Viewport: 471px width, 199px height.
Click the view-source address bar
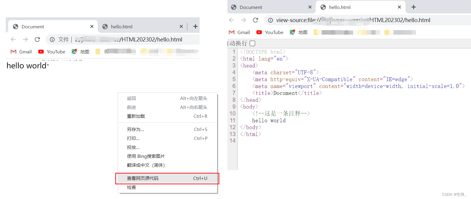[367, 20]
